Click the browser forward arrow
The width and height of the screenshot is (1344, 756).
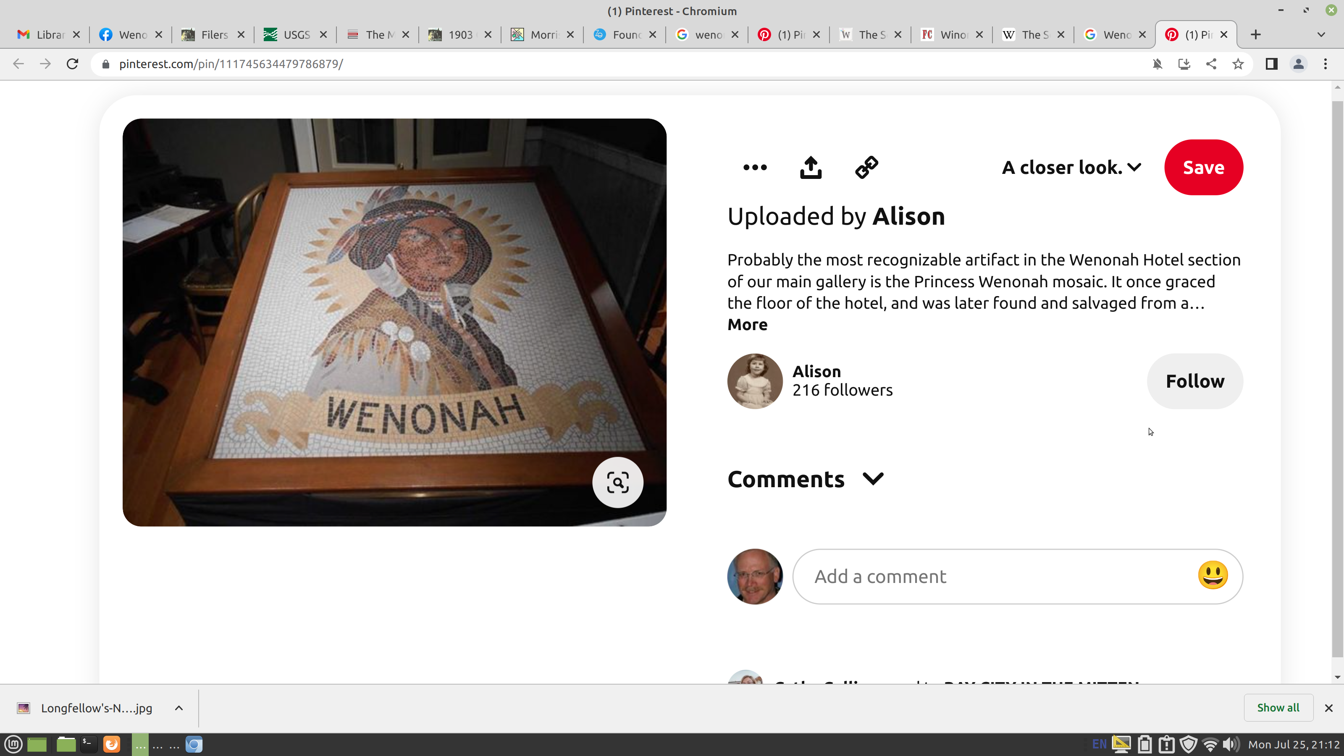coord(45,64)
